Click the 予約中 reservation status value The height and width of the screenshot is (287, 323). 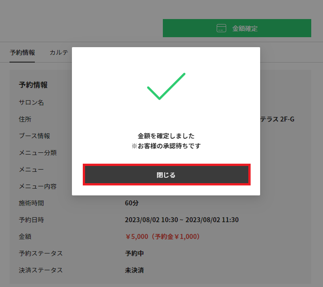(134, 253)
